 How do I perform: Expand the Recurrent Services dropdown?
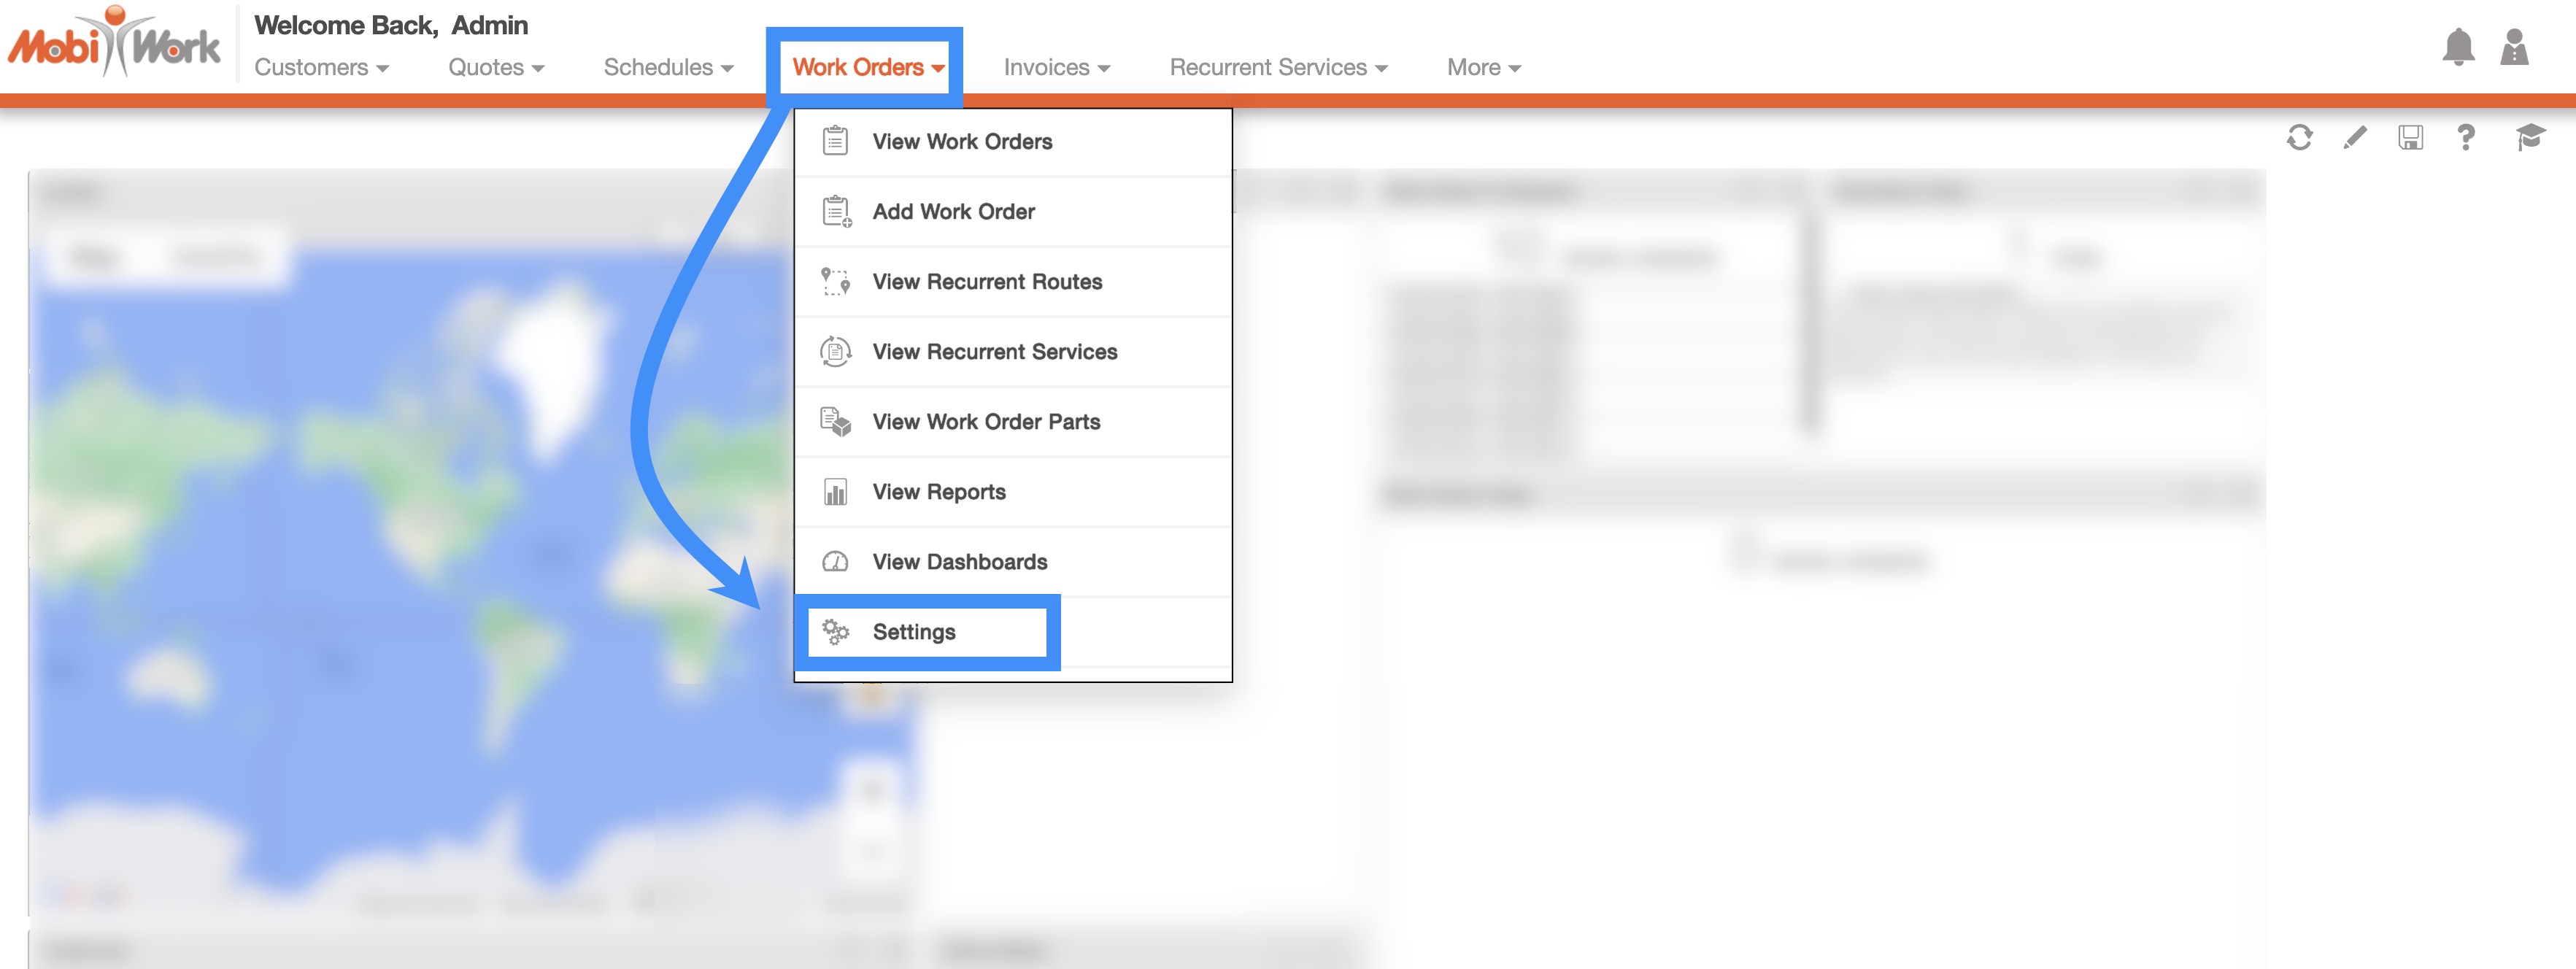1278,67
